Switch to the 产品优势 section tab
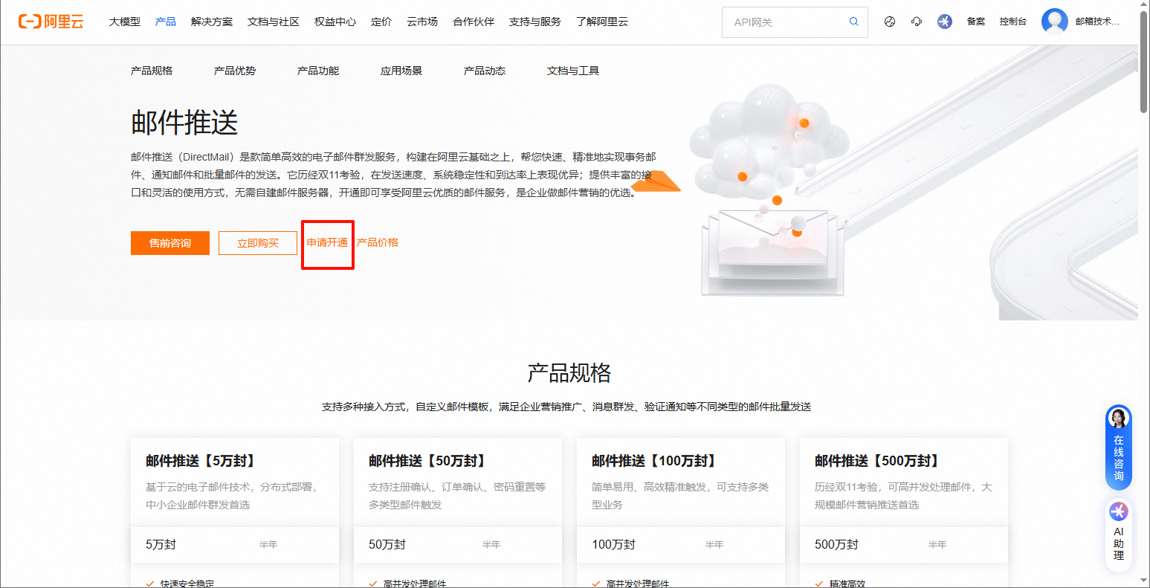The height and width of the screenshot is (588, 1150). (x=235, y=71)
